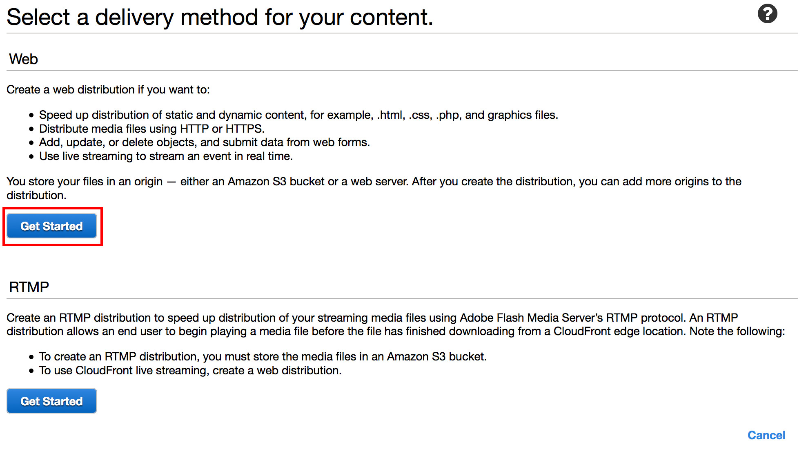Click the 'Add, update, or delete objects' bullet
This screenshot has height=458, width=806.
click(x=204, y=142)
